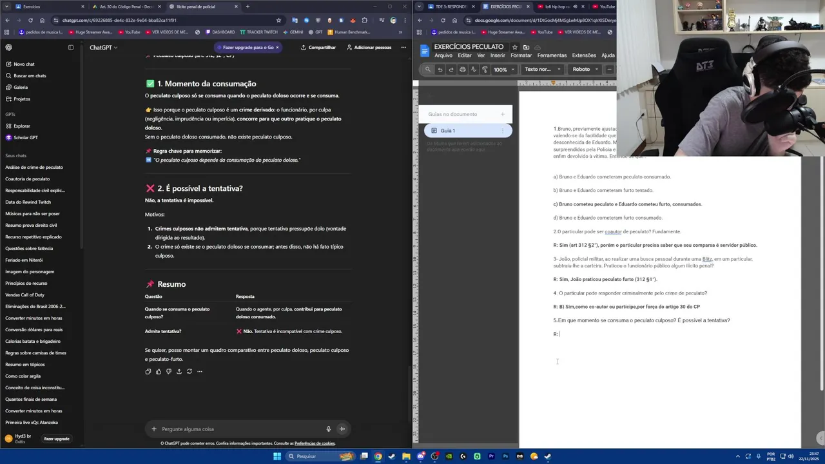Reload the ChatGPT browser page
This screenshot has height=464, width=825.
pos(30,20)
